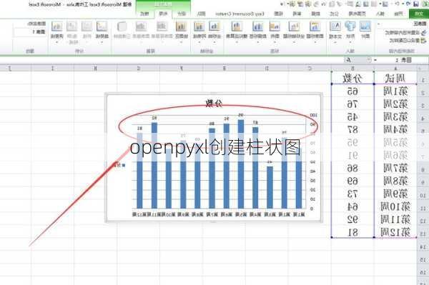This screenshot has width=429, height=285.
Task: Select column D header
Action: [267, 69]
